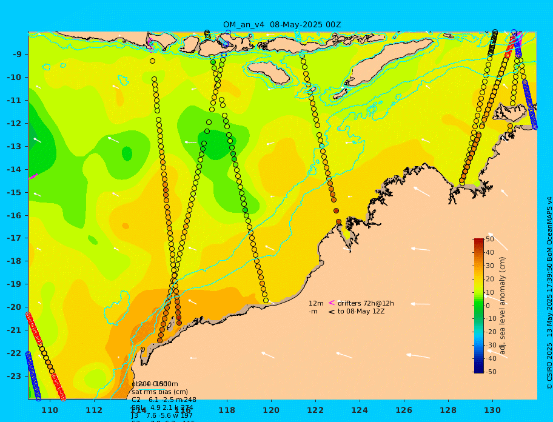Click latitude axis label "-9"
This screenshot has width=553, height=422.
17,55
